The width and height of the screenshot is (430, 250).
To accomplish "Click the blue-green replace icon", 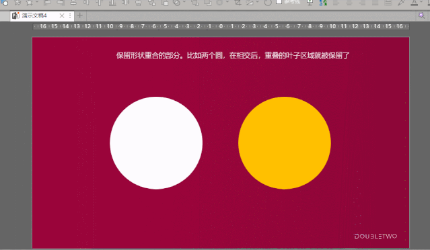I will (x=323, y=3).
